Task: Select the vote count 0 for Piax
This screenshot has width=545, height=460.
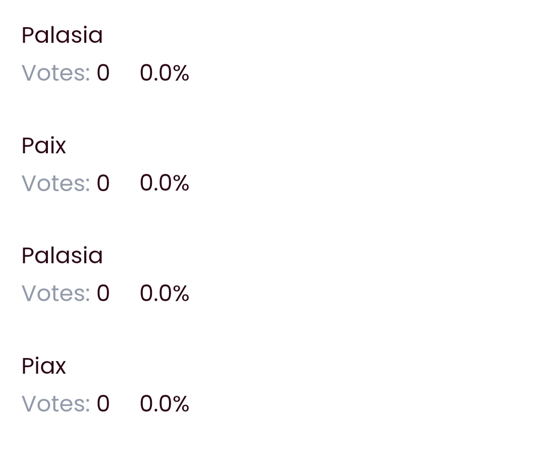Action: [103, 404]
